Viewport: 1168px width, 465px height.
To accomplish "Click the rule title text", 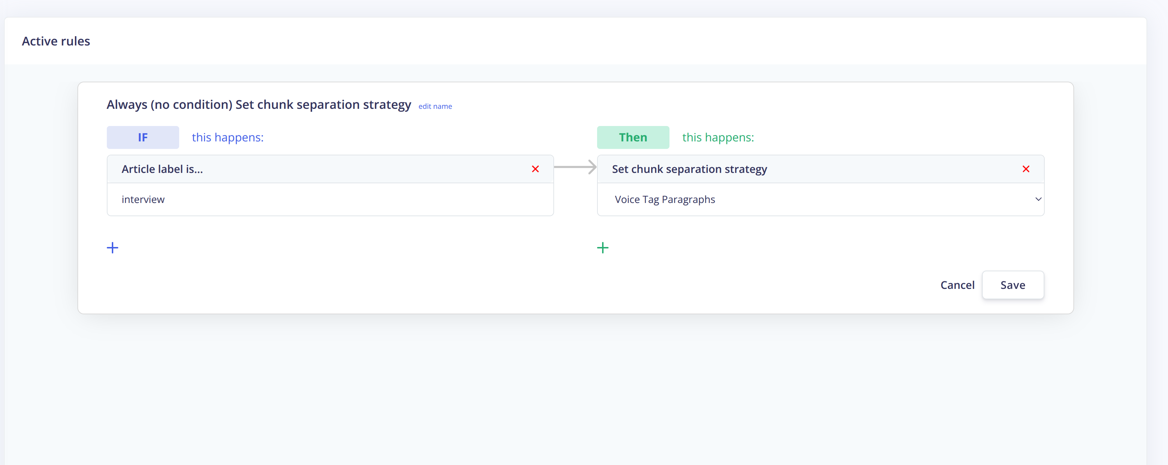I will pyautogui.click(x=258, y=105).
